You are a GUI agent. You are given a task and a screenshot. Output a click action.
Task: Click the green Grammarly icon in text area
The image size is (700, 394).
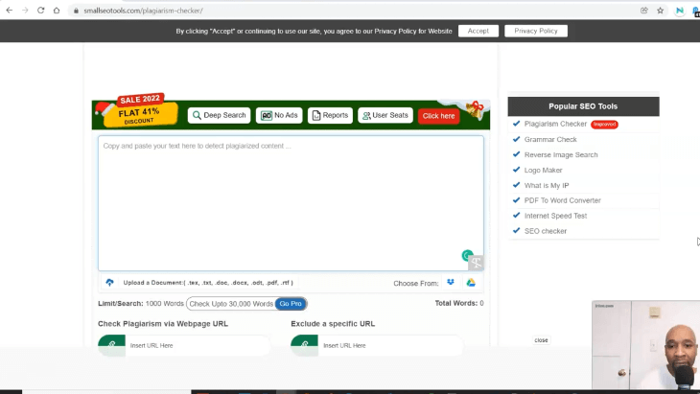(x=467, y=255)
